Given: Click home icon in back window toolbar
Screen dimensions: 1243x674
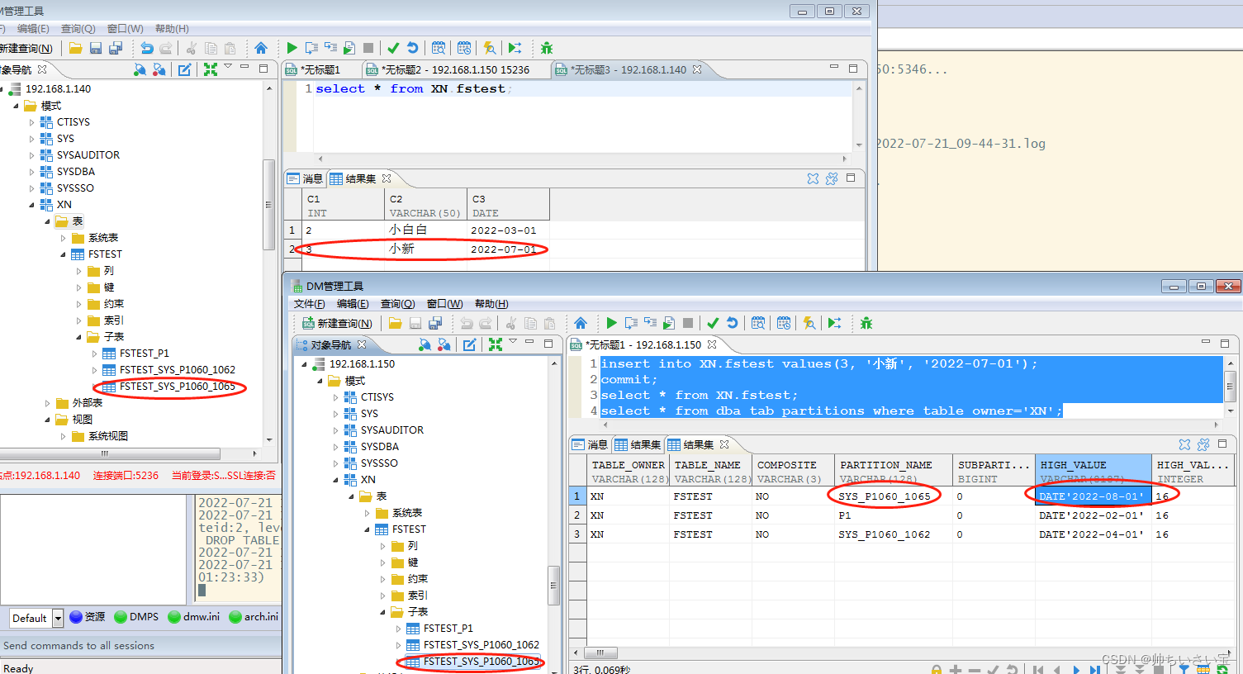Looking at the screenshot, I should [261, 48].
